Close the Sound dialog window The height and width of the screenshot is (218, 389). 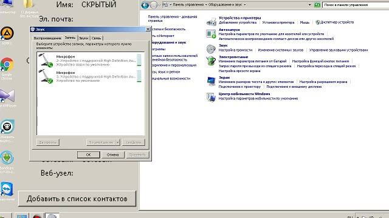click(x=148, y=29)
